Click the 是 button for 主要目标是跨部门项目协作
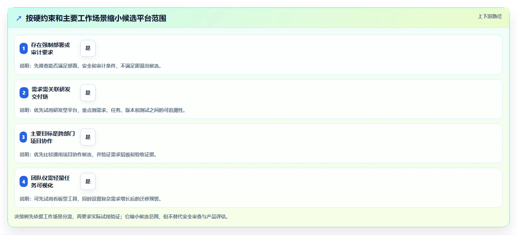Viewport: 517px width, 235px height. coord(88,137)
